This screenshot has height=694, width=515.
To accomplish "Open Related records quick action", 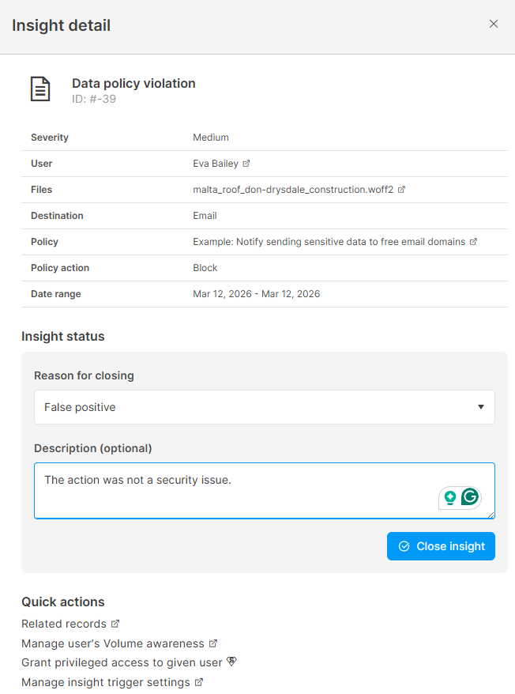I will (x=63, y=624).
